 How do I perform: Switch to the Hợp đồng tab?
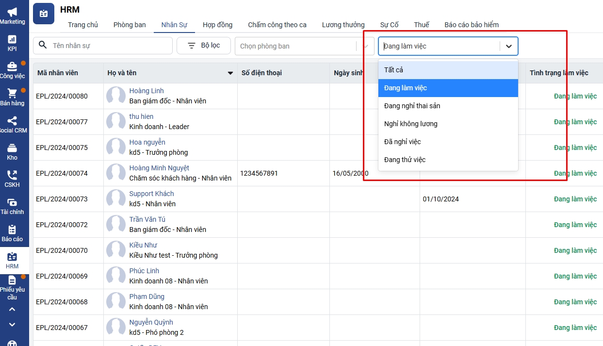point(217,25)
